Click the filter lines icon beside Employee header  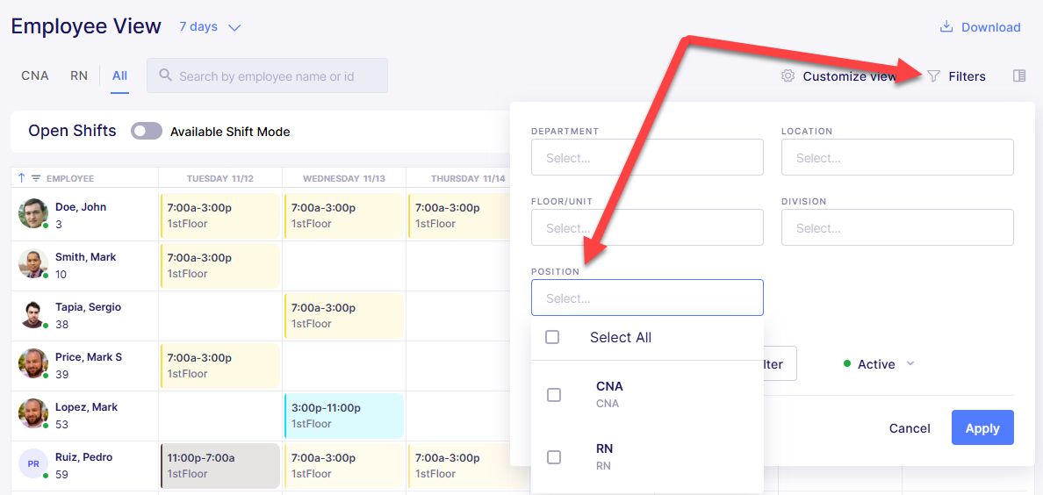pos(36,178)
